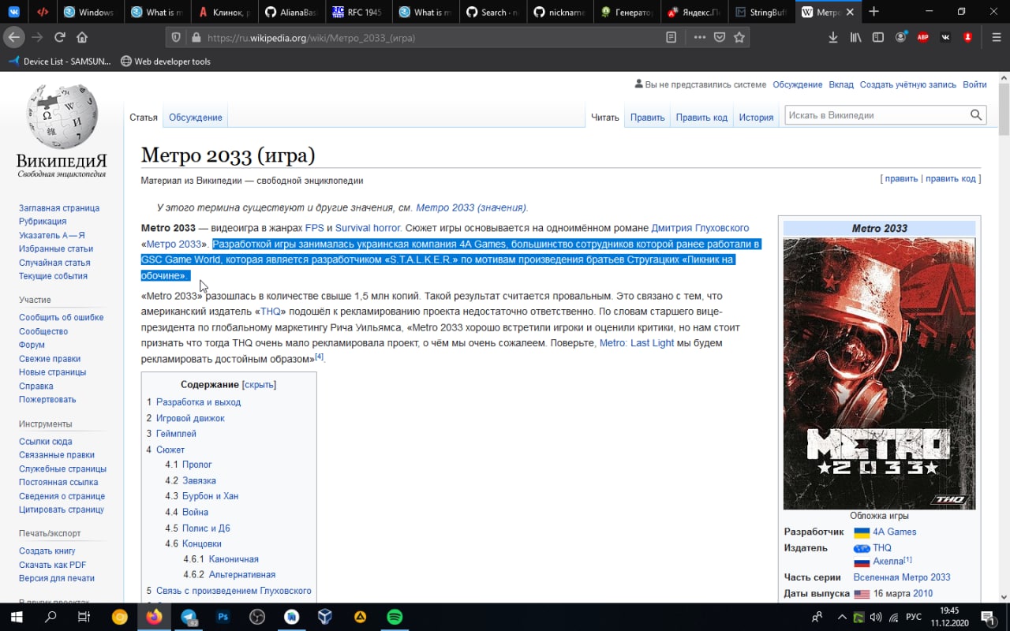Open a new browser tab with plus icon
Screen dimensions: 1010x631
(x=873, y=12)
